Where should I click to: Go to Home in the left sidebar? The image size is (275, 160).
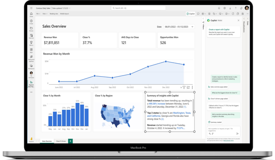31,14
